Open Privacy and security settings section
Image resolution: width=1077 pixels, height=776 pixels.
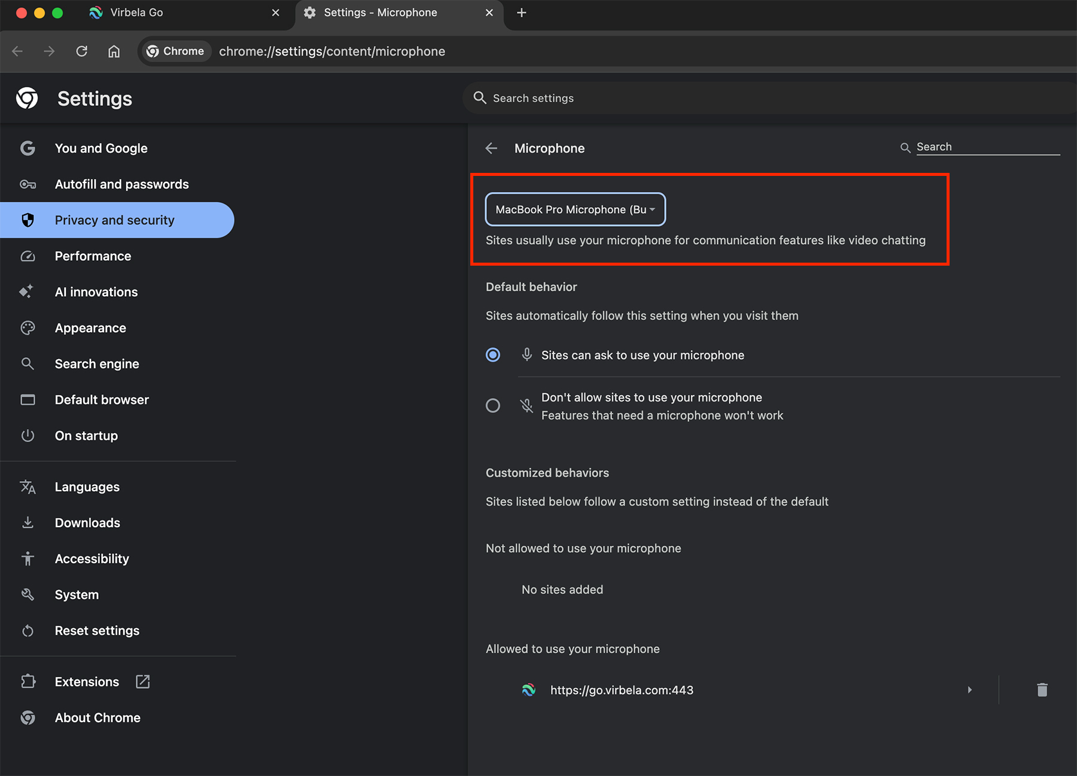[x=114, y=220]
